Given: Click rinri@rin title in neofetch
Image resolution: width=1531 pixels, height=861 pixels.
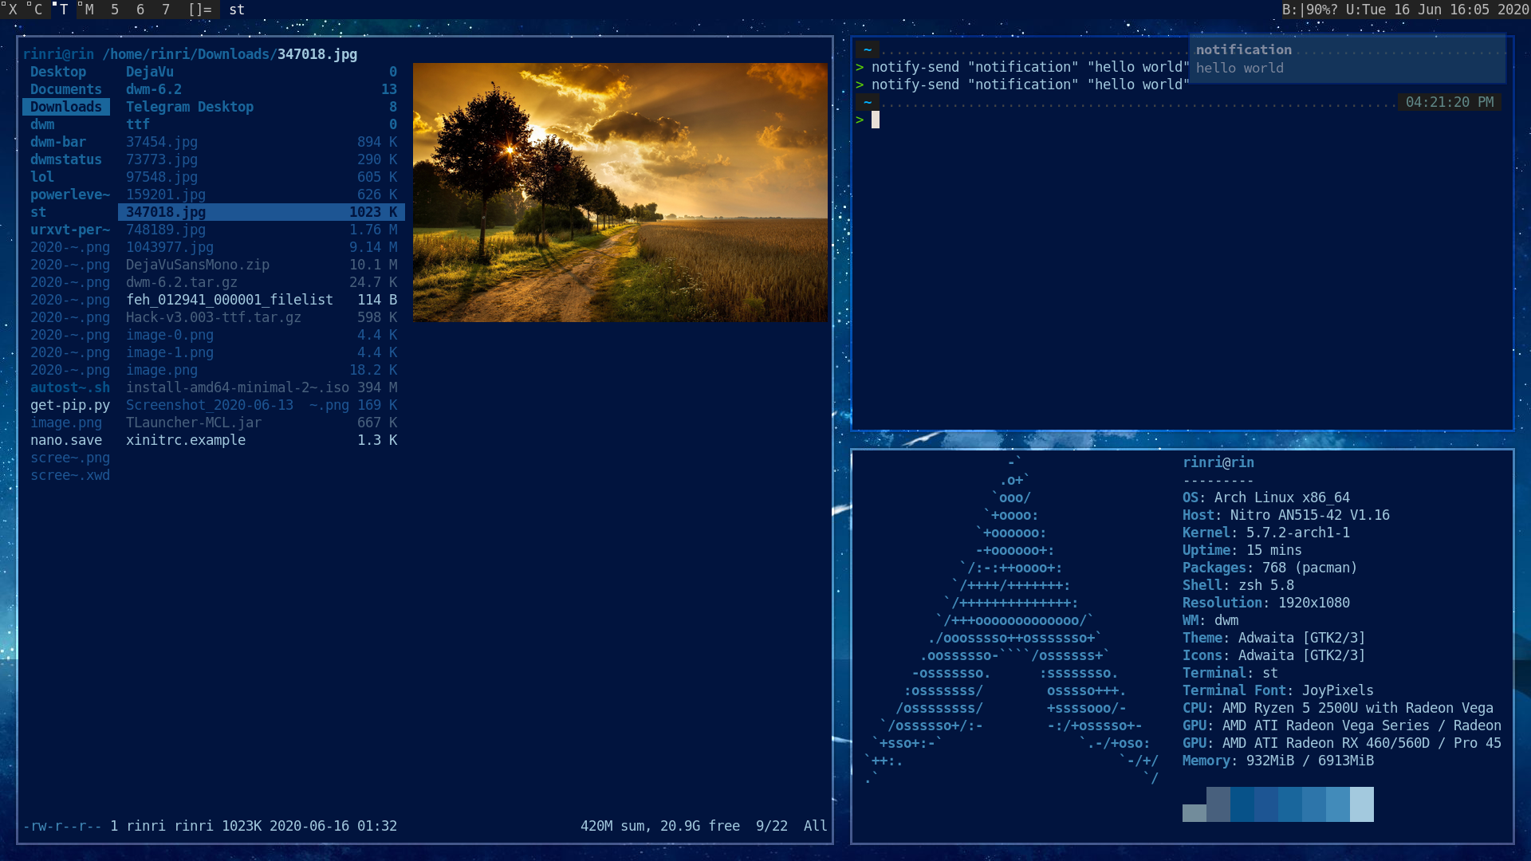Looking at the screenshot, I should tap(1218, 462).
